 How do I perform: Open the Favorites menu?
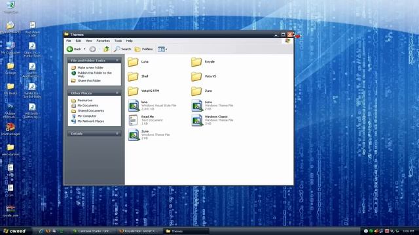coord(103,40)
